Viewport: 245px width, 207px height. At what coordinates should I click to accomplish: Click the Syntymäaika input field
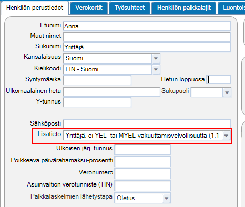pyautogui.click(x=97, y=80)
